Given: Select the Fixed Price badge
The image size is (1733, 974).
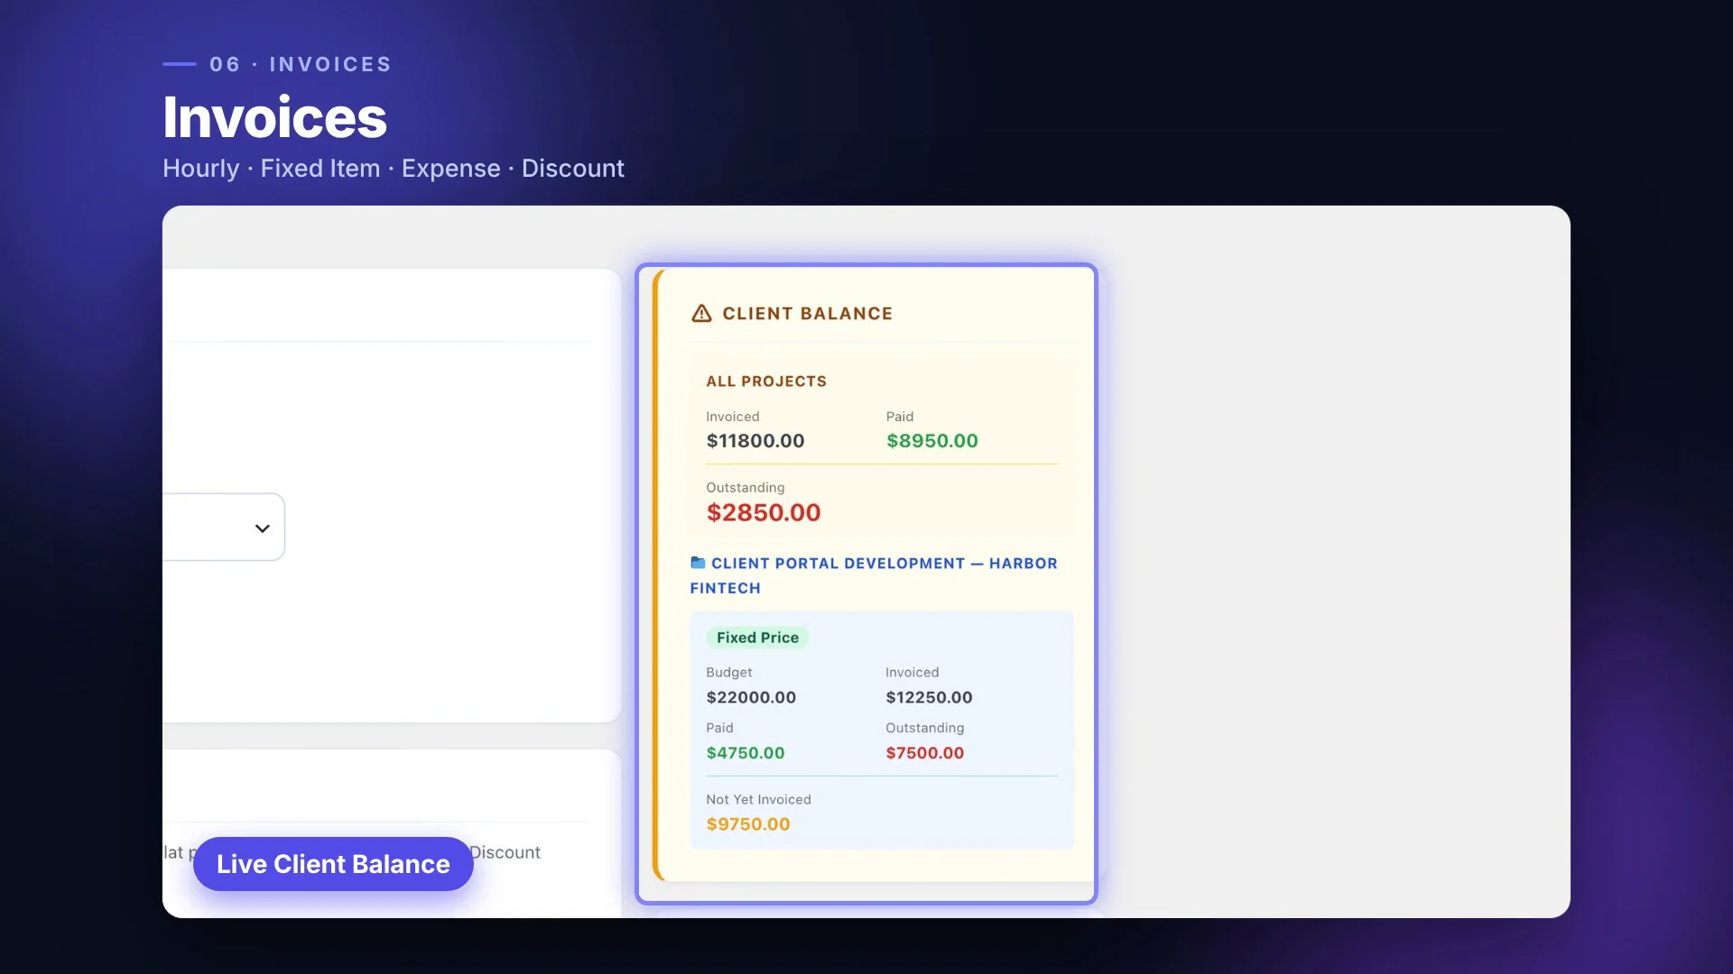Looking at the screenshot, I should point(757,638).
